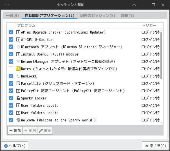Switch to the 一般(G) tab
This screenshot has height=151, width=170.
tap(12, 15)
